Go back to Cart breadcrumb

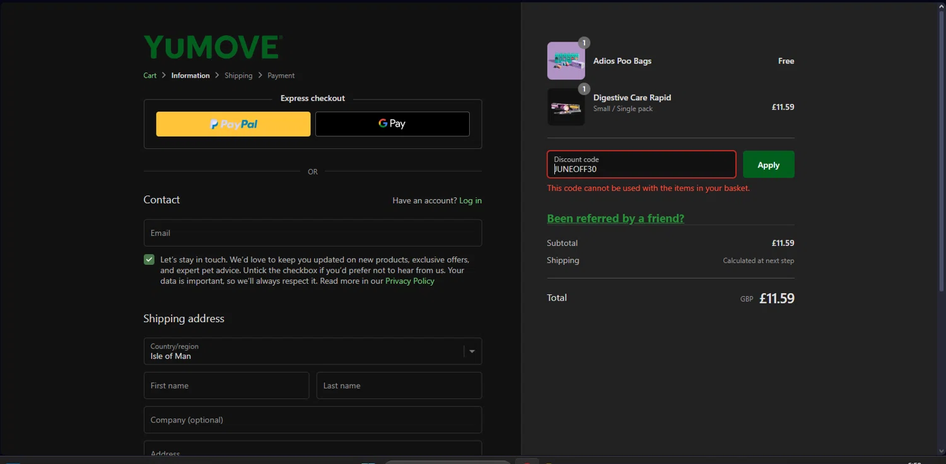pyautogui.click(x=150, y=76)
